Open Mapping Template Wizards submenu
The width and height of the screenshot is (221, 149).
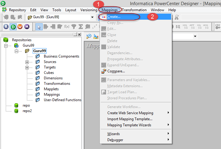pos(136,125)
